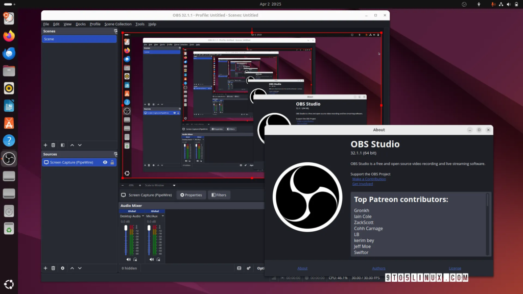Launch Rhythmbox from the dock
Image resolution: width=523 pixels, height=294 pixels.
click(9, 88)
